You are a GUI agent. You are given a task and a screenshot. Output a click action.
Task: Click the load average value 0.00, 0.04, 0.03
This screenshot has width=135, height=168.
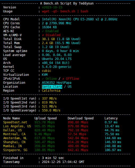[57, 55]
